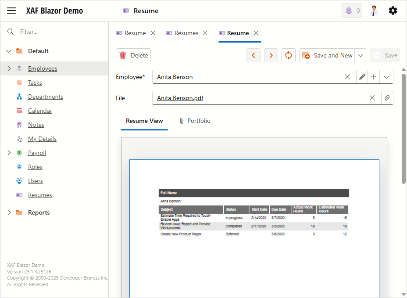The width and height of the screenshot is (407, 298).
Task: Clear the Anita Benson.pdf file field
Action: tap(372, 98)
